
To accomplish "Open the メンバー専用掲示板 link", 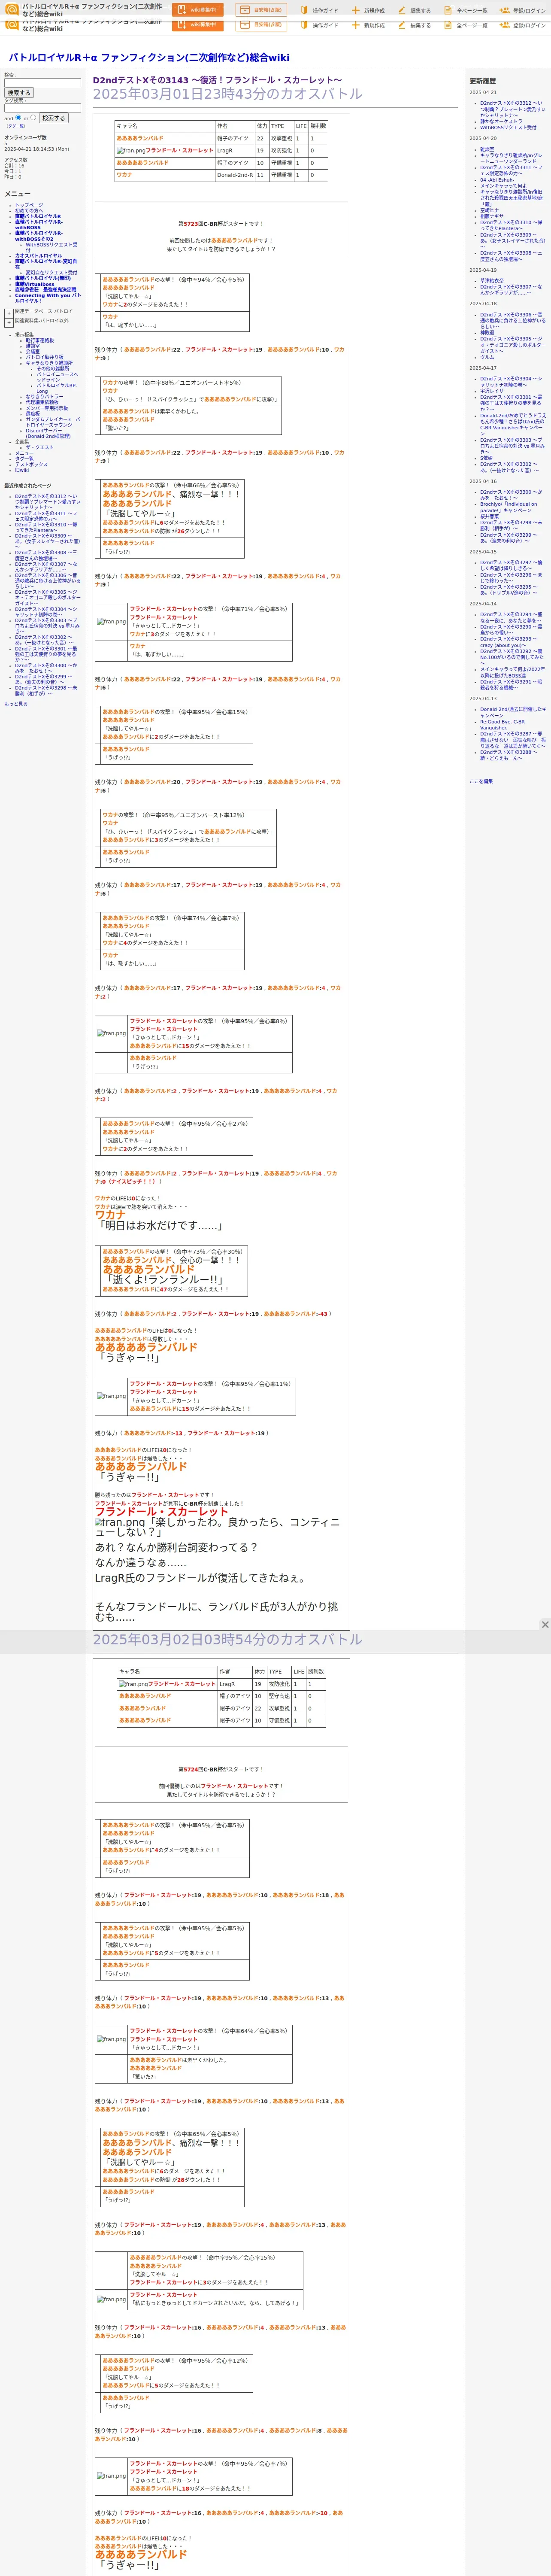I will [47, 408].
